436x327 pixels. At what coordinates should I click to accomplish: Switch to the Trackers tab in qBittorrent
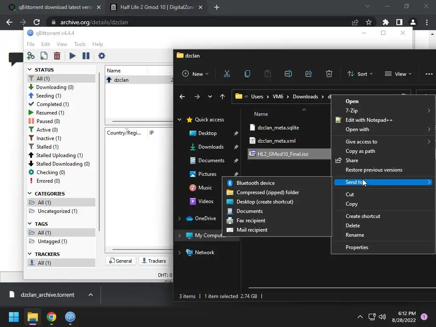coord(154,261)
